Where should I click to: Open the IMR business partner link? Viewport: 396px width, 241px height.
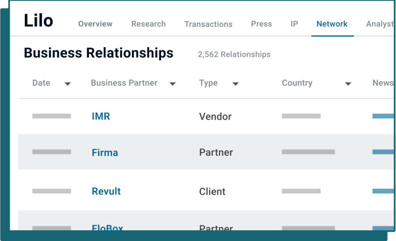coord(101,116)
